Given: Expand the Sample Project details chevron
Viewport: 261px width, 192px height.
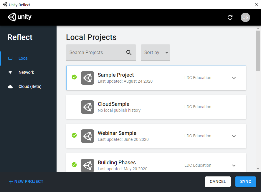Looking at the screenshot, I should pos(234,78).
